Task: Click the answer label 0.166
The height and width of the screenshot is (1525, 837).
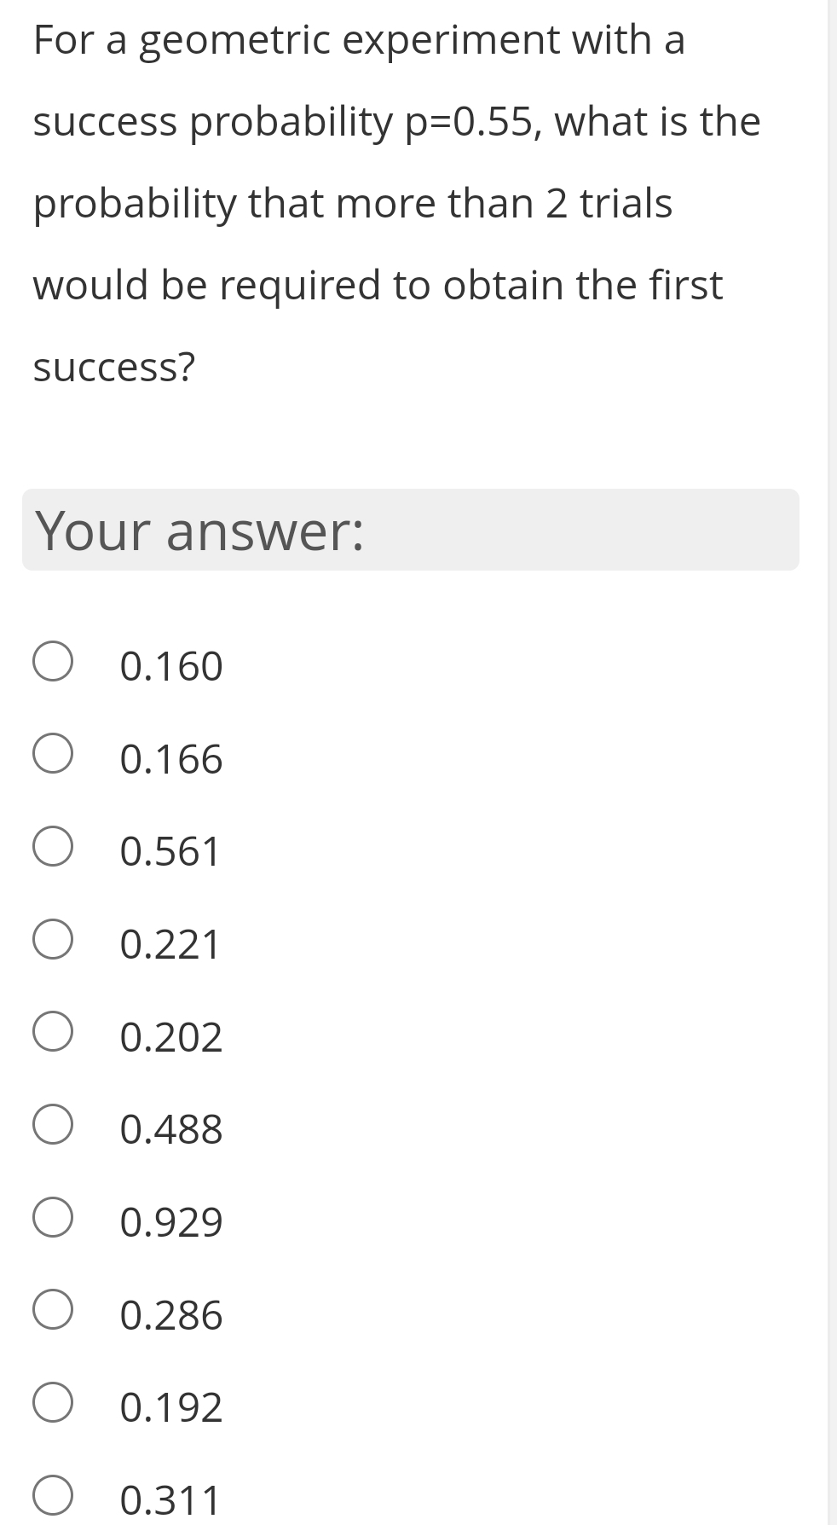Action: (170, 759)
